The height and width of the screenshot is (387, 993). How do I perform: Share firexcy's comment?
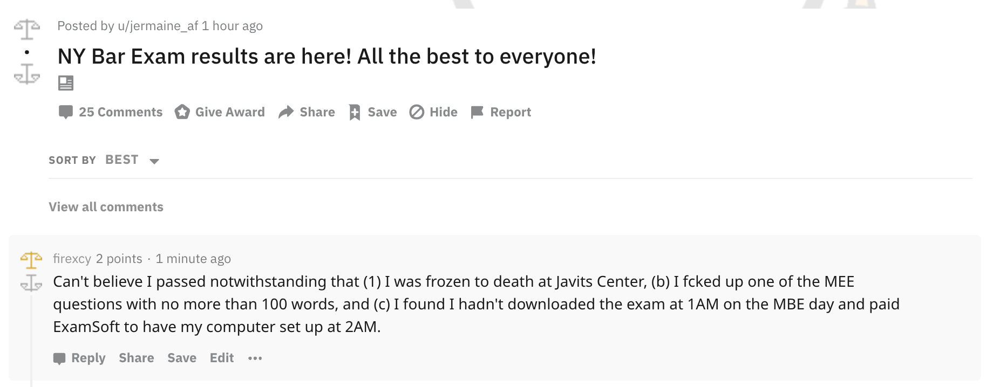coord(136,358)
